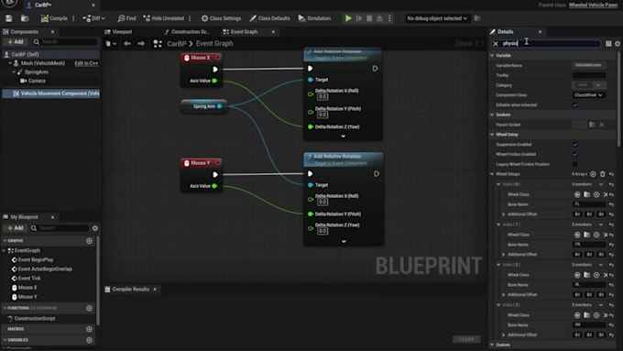Click the Simulation button
Screen dimensions: 623x351
(x=314, y=18)
